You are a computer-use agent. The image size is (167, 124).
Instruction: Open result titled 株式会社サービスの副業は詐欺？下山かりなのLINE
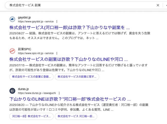[x=69, y=59]
